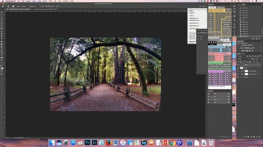Open Firefox from the Dock

tap(108, 143)
